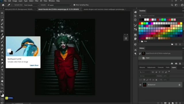Add layer mask at Layers panel bottom

click(165, 103)
